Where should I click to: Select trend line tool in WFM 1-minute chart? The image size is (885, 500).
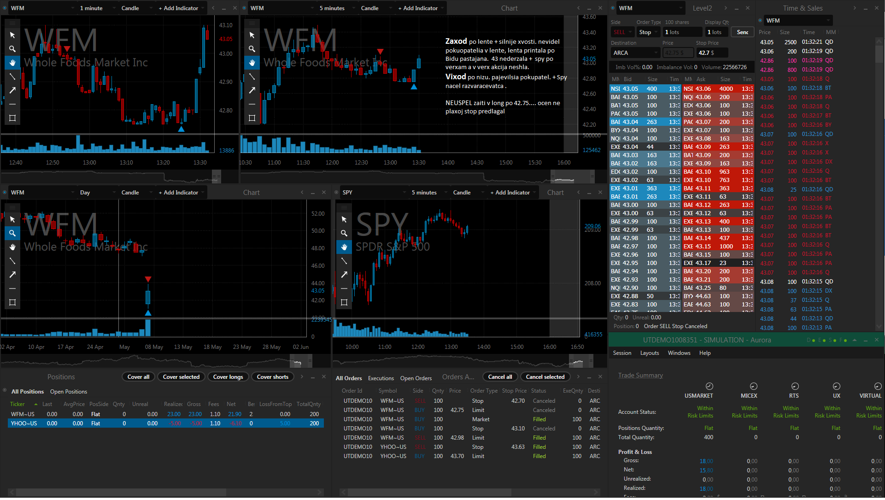click(x=12, y=76)
